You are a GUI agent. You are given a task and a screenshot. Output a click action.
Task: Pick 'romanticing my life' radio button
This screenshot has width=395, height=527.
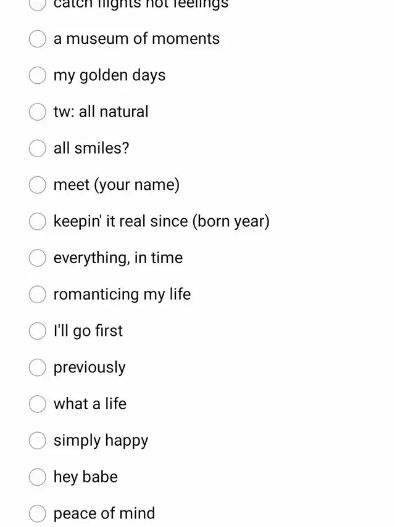(x=38, y=295)
